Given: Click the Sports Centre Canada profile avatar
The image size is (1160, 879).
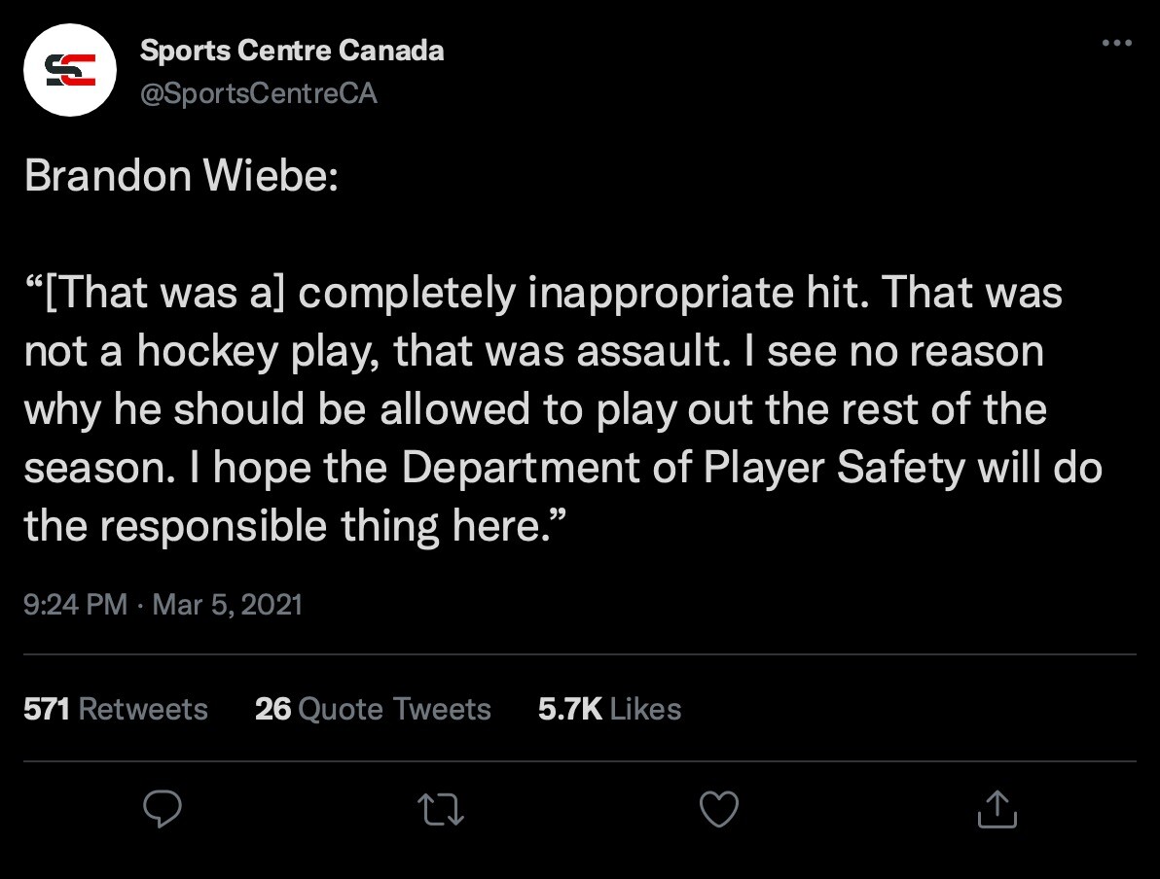Looking at the screenshot, I should click(69, 69).
